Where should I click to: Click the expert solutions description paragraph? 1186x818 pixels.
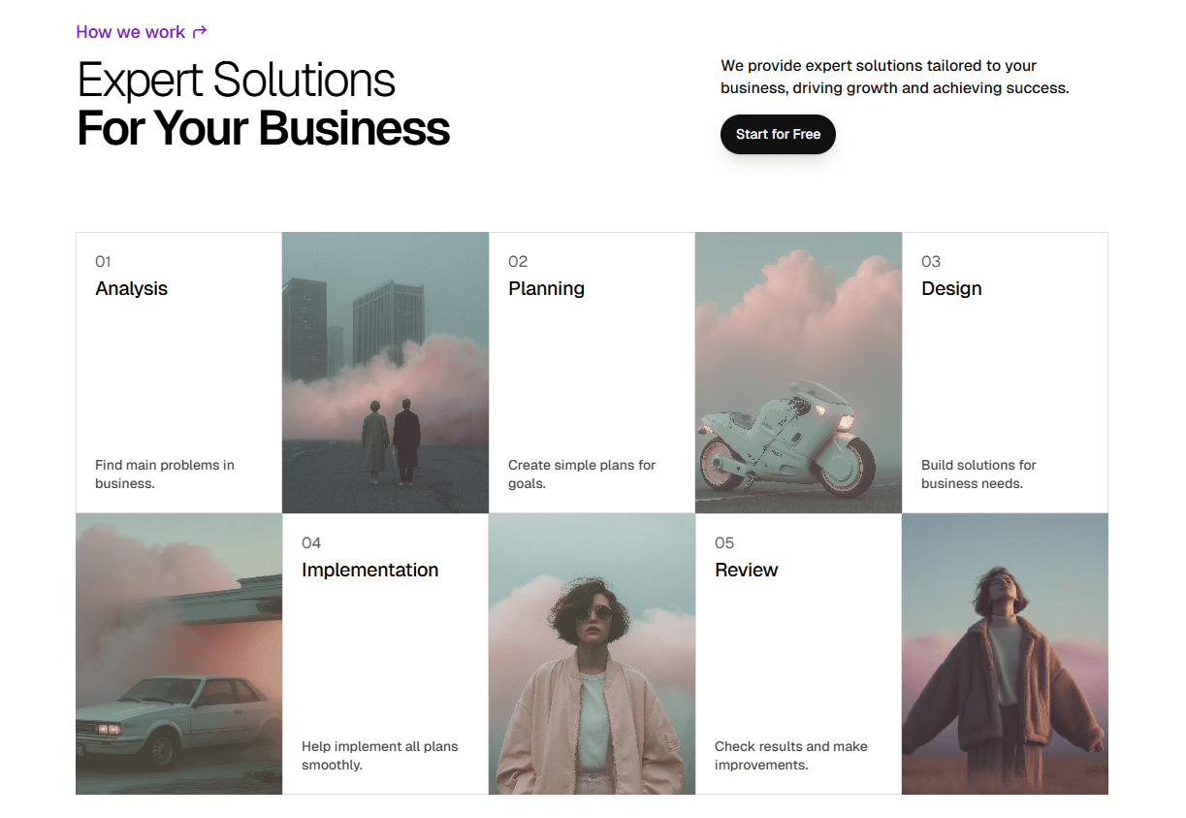pos(894,77)
